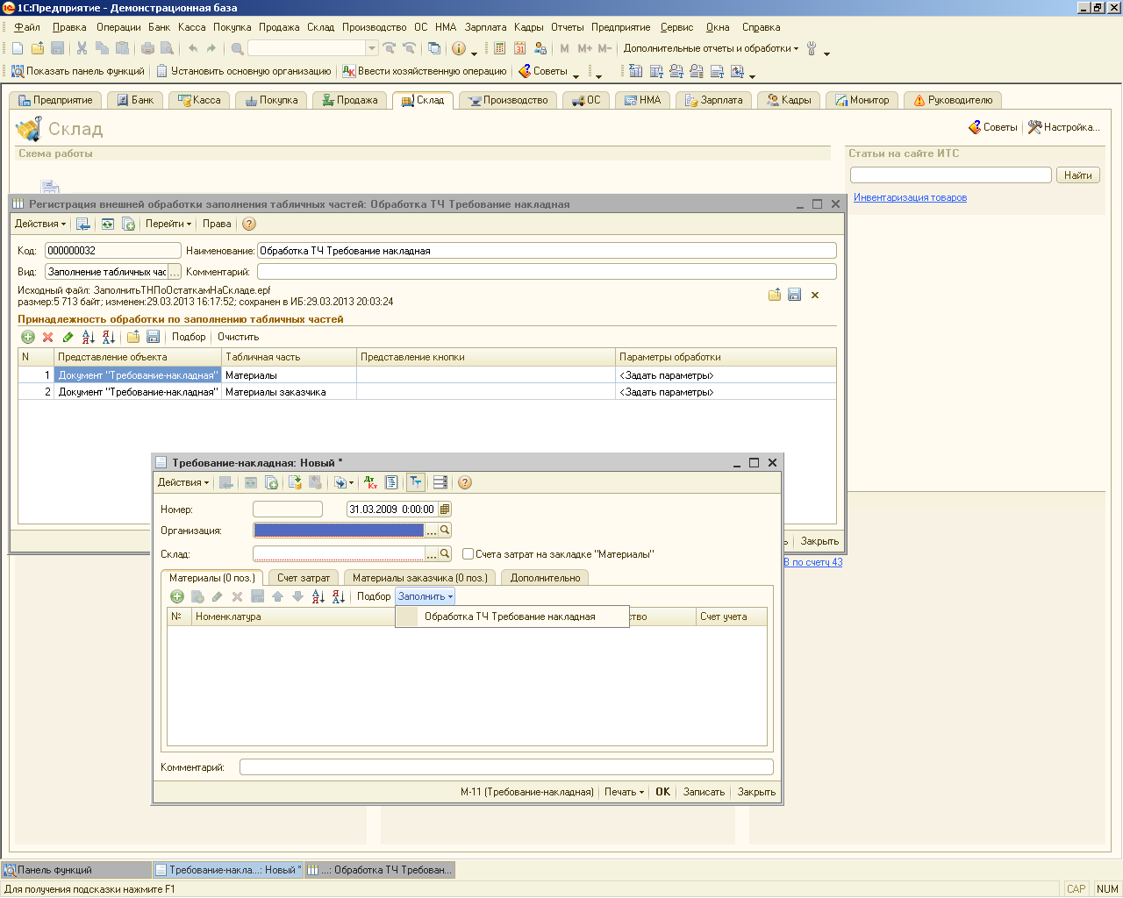This screenshot has width=1123, height=898.
Task: Click Найти button in ИТС panel
Action: click(x=1078, y=175)
